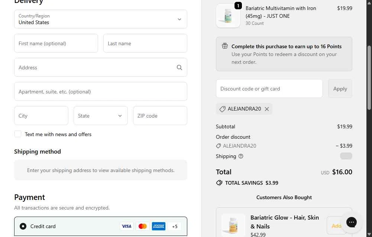
Task: Click the Bariatric Glow - Hair, Skin & Nails title
Action: (285, 222)
